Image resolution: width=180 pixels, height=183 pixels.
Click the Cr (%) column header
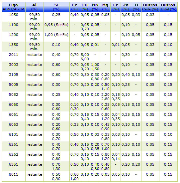coord(116,7)
